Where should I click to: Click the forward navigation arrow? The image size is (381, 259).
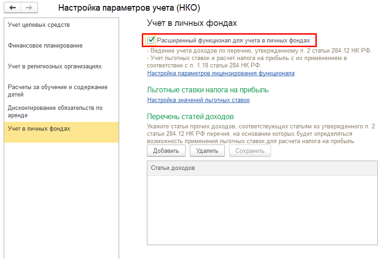click(x=29, y=8)
